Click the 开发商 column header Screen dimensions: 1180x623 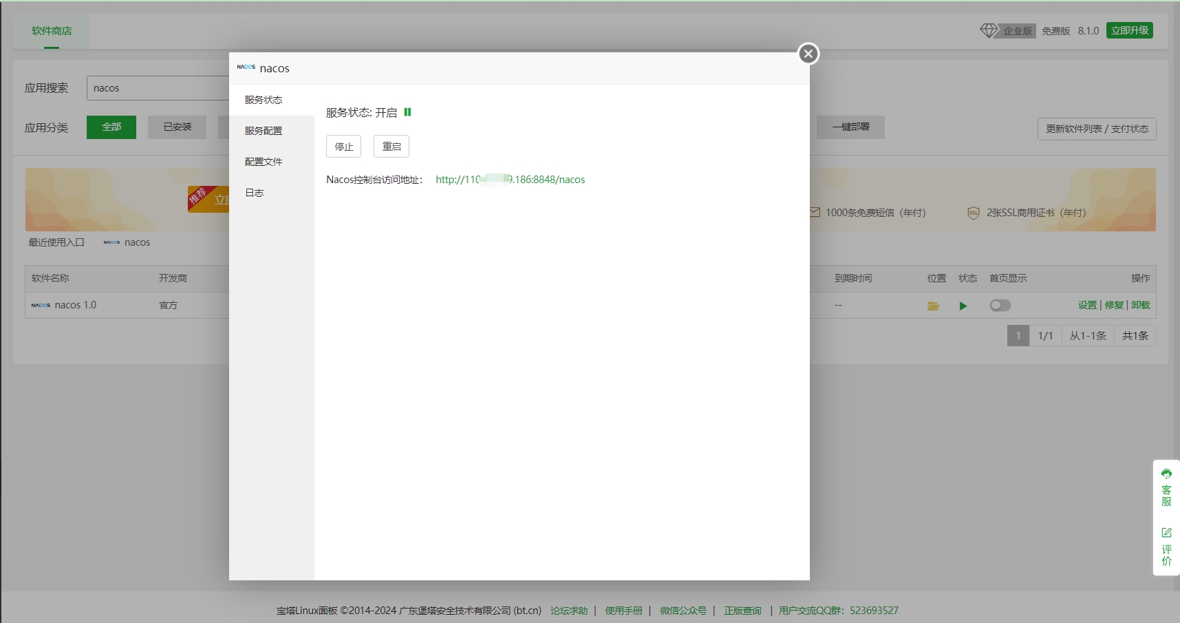click(x=173, y=278)
